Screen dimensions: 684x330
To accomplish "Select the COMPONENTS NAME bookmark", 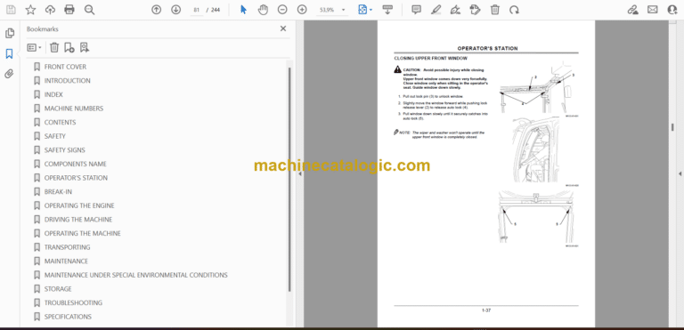I will (x=76, y=164).
